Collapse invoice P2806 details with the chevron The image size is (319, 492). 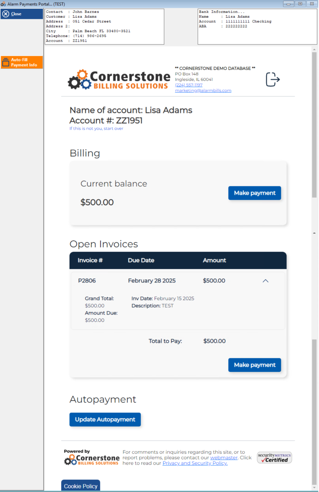point(265,281)
